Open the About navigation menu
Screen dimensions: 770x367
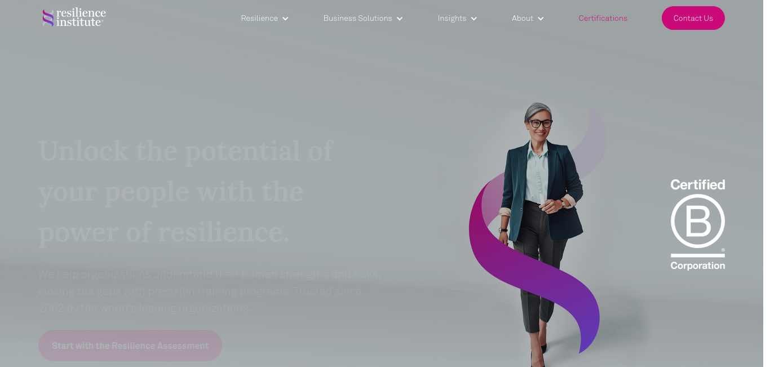coord(523,18)
